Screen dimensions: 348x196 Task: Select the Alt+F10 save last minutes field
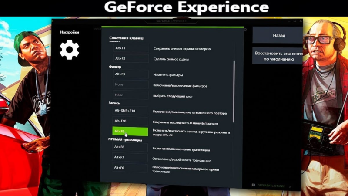130,121
